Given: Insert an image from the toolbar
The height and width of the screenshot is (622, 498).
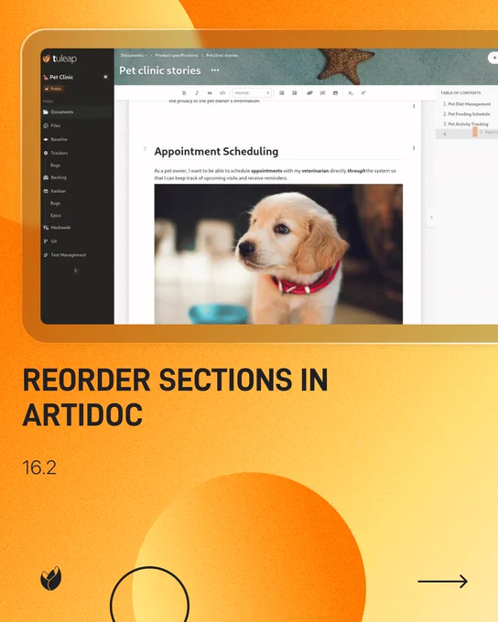Looking at the screenshot, I should 336,92.
